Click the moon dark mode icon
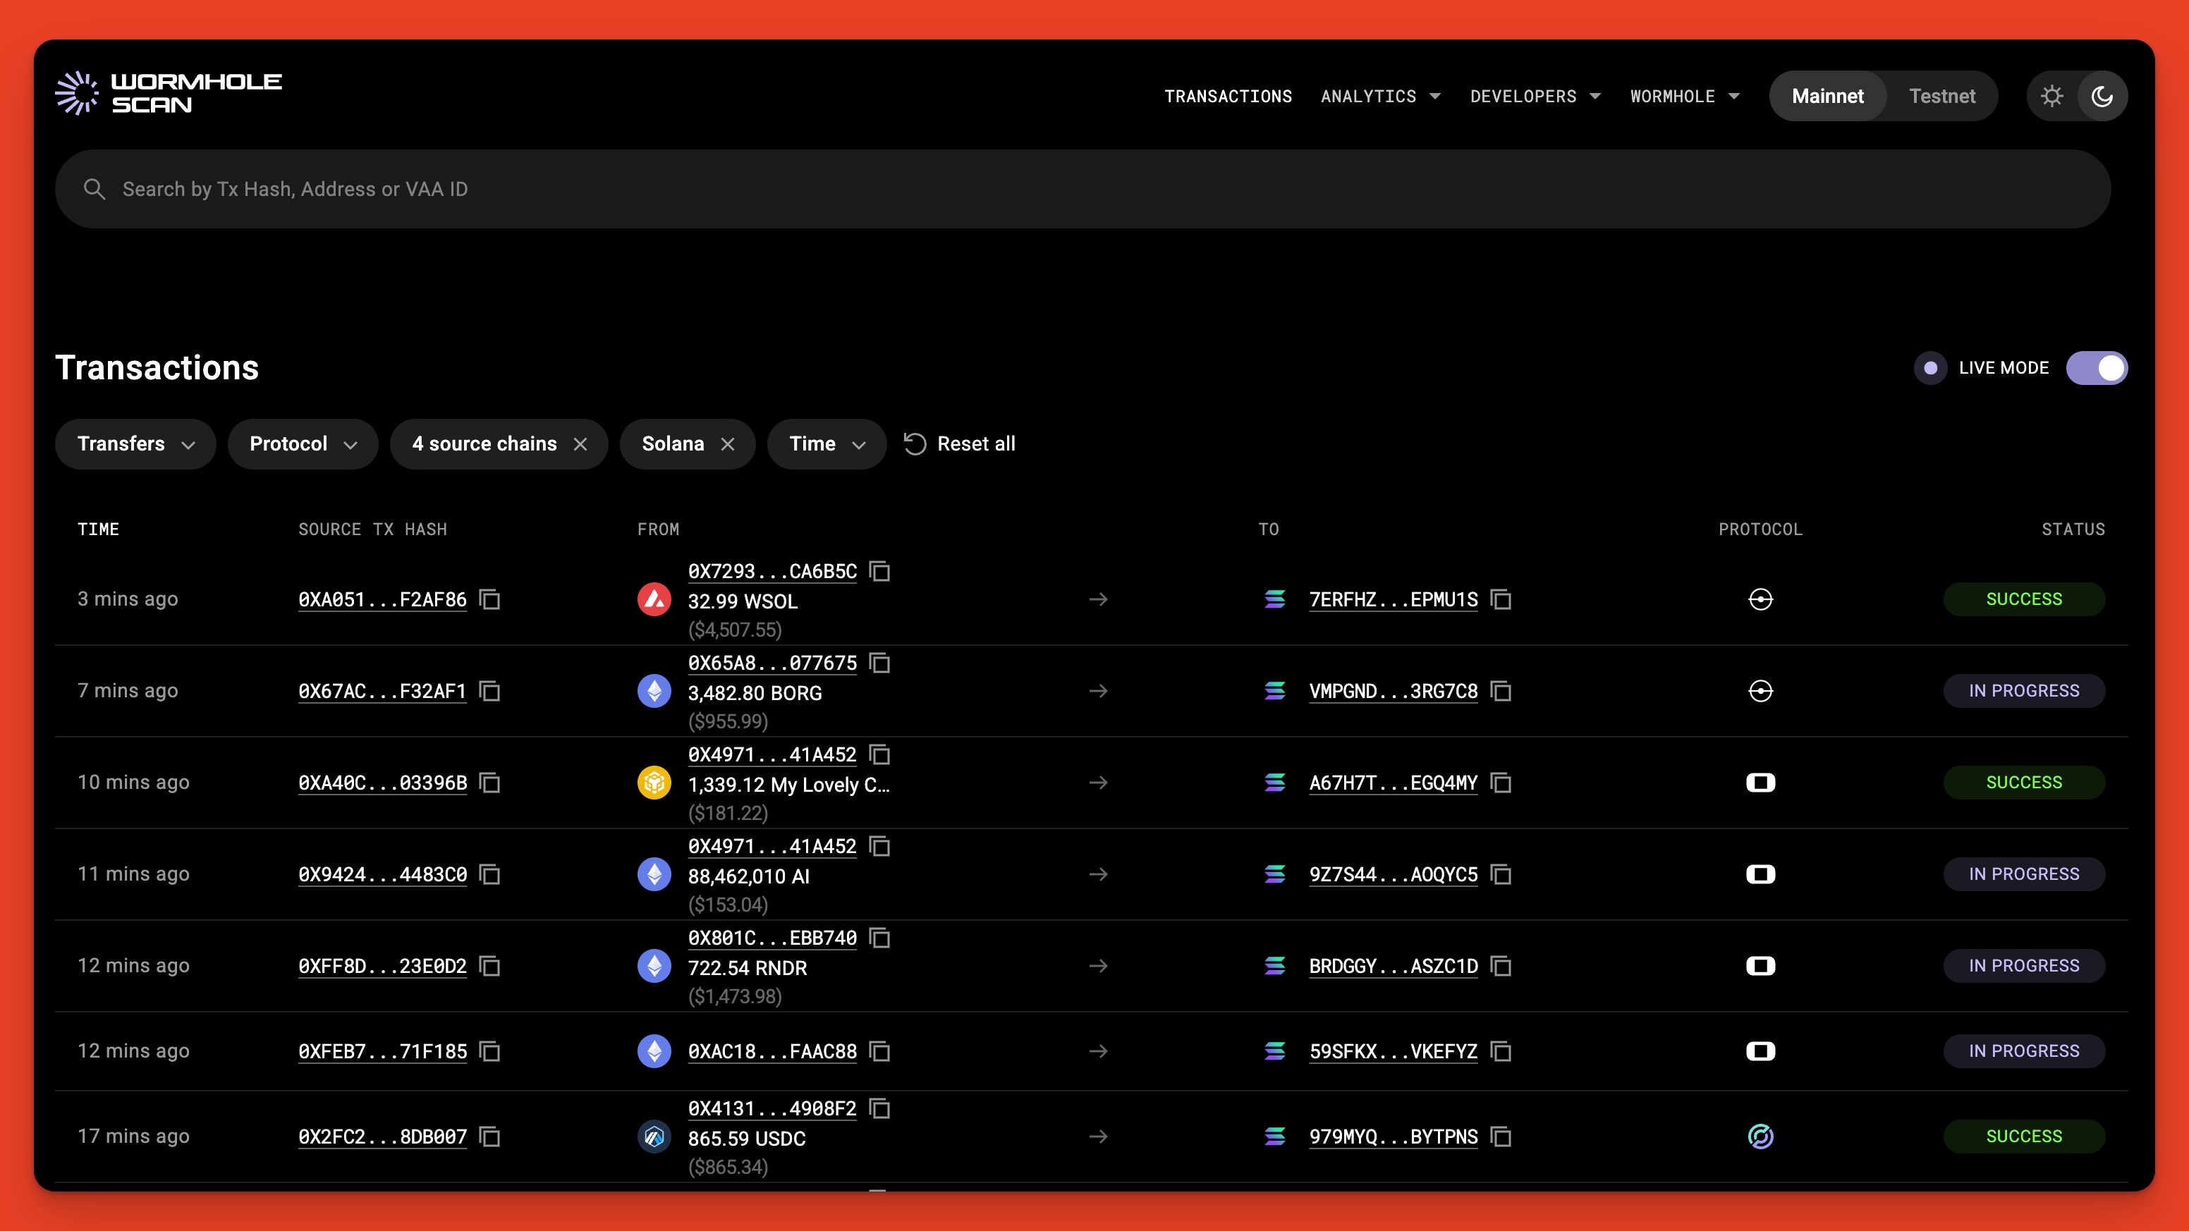This screenshot has width=2189, height=1231. [2102, 95]
